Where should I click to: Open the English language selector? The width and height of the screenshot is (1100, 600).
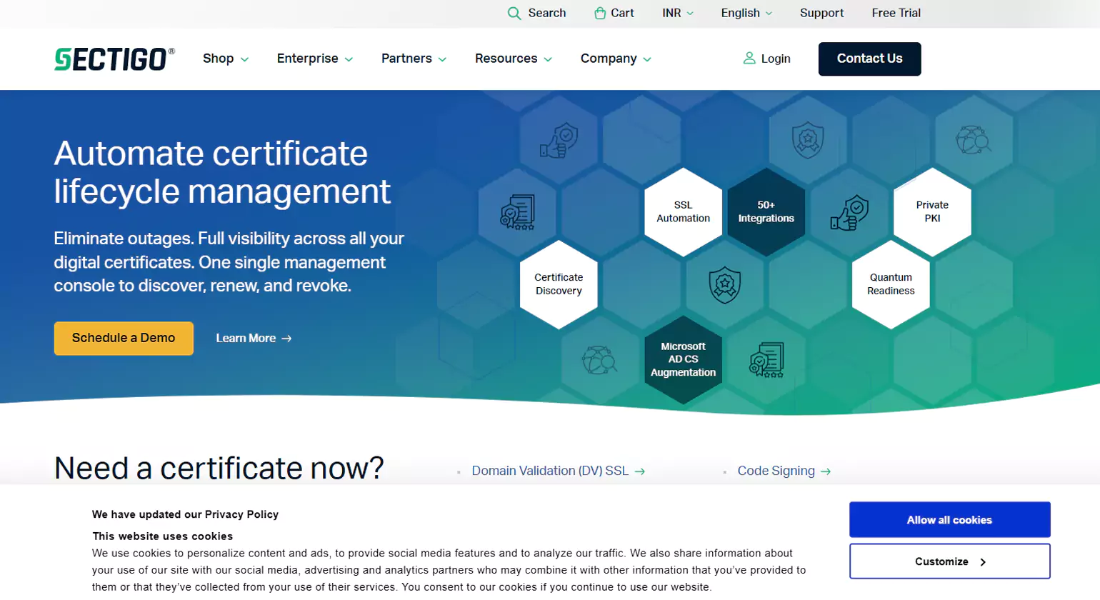[746, 13]
